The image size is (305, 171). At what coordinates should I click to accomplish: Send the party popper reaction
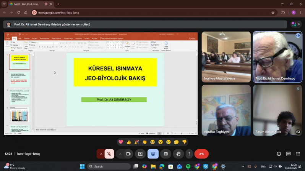click(137, 142)
